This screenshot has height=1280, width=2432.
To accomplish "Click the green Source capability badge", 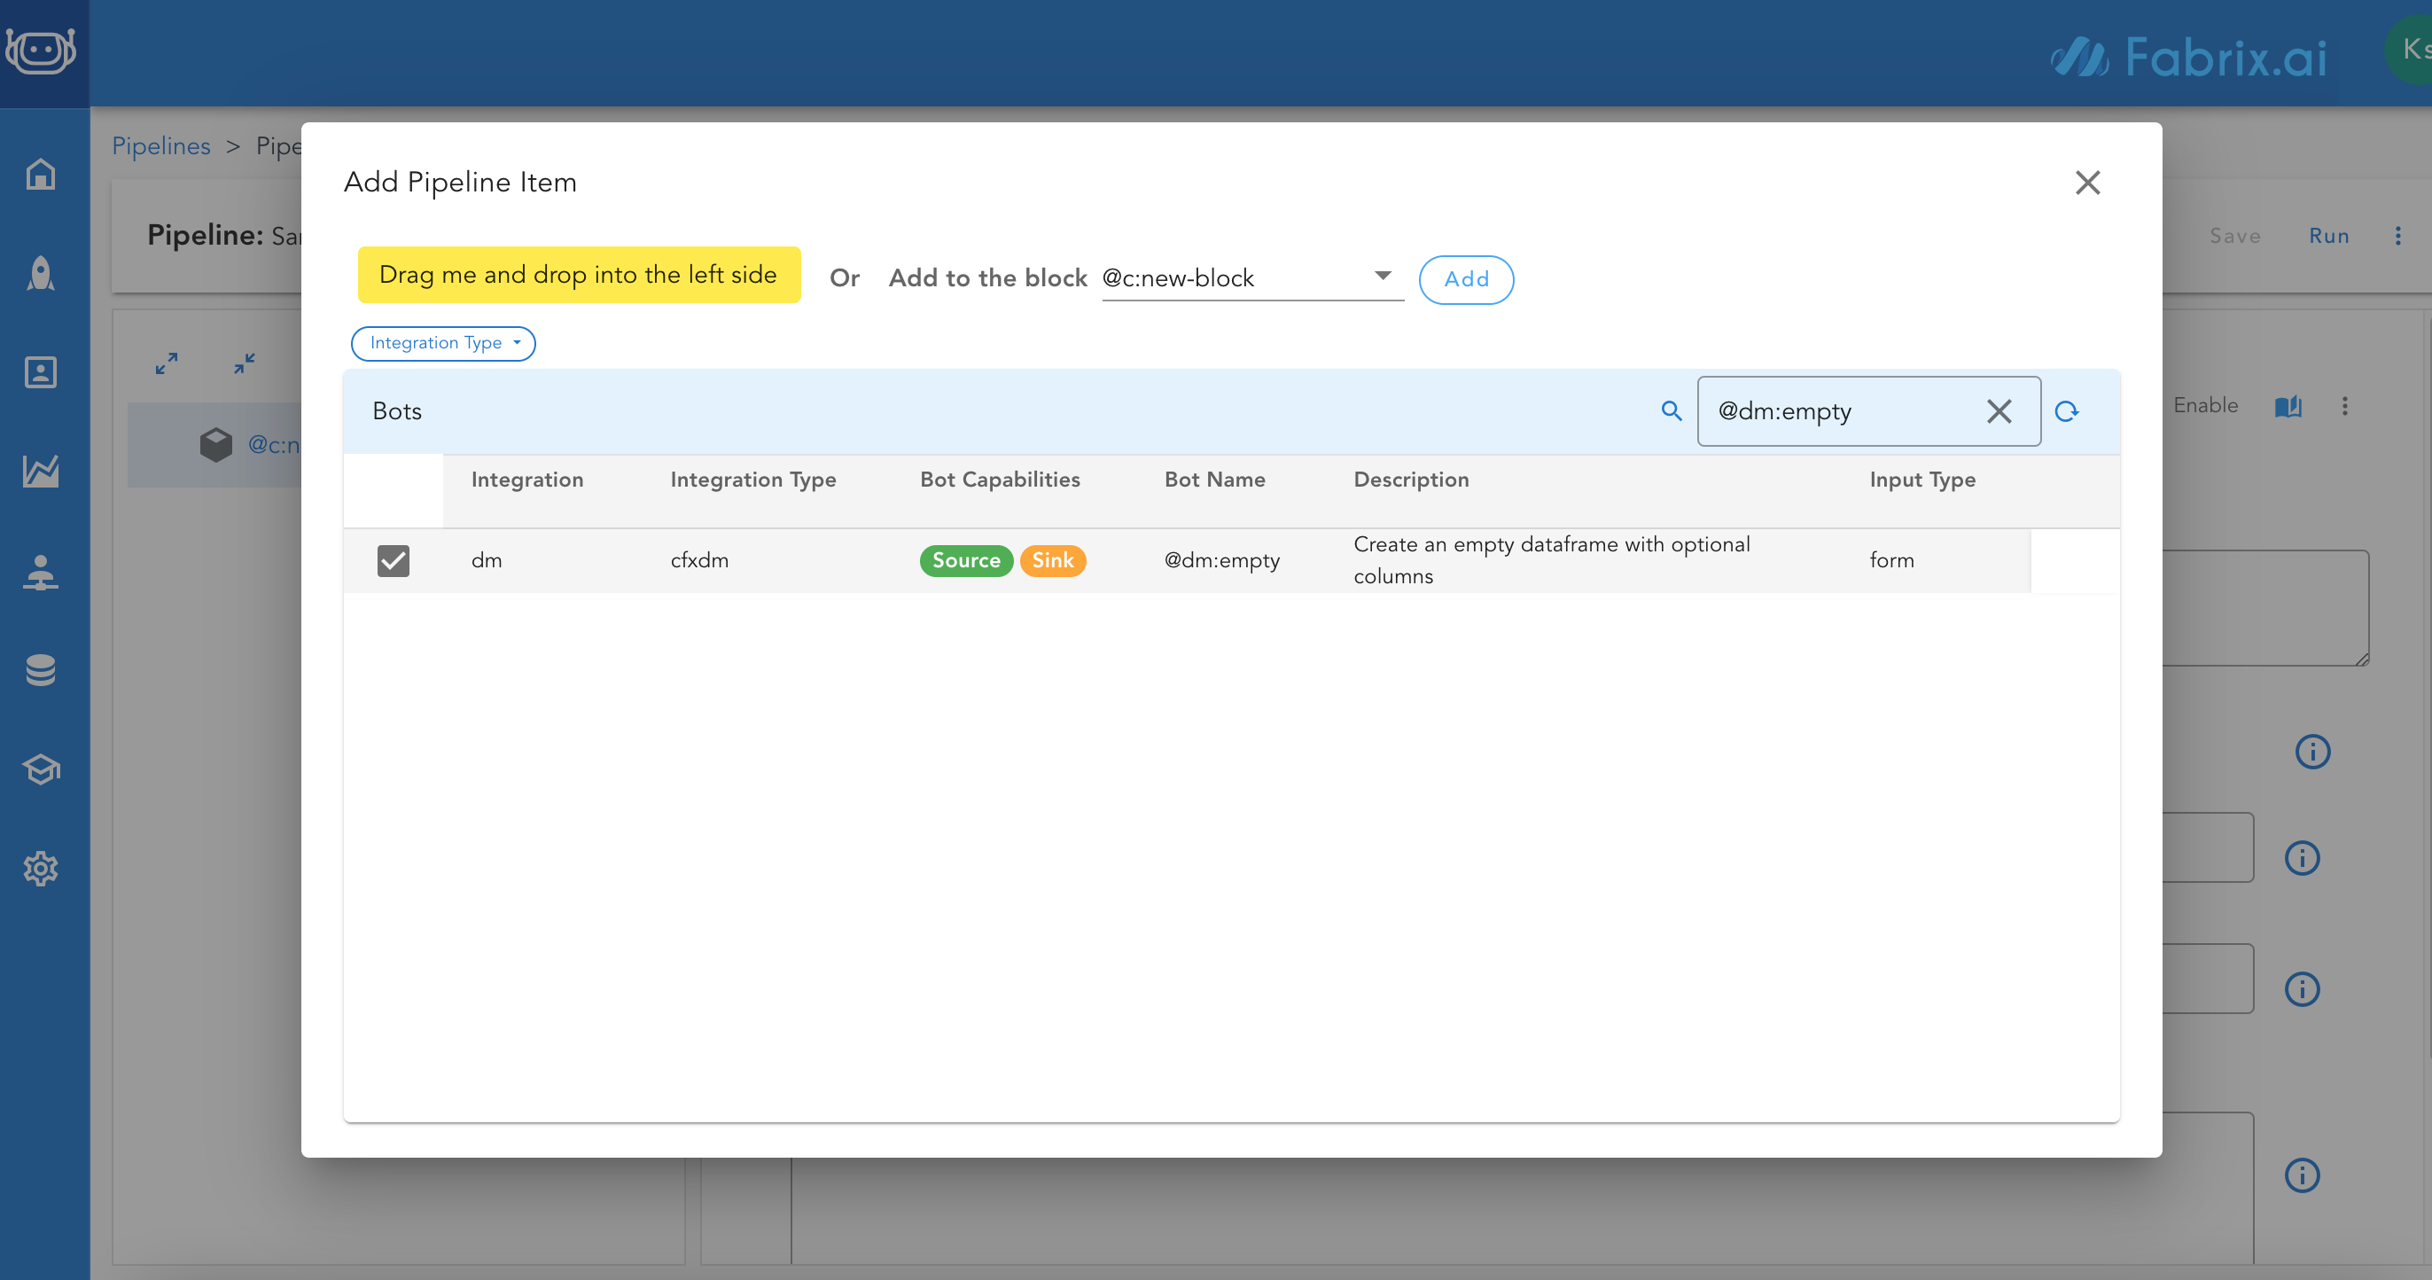I will (x=966, y=561).
